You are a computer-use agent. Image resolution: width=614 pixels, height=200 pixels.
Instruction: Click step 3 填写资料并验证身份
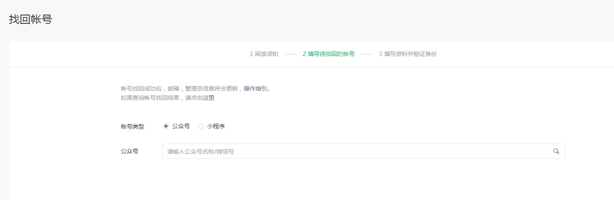pyautogui.click(x=408, y=54)
